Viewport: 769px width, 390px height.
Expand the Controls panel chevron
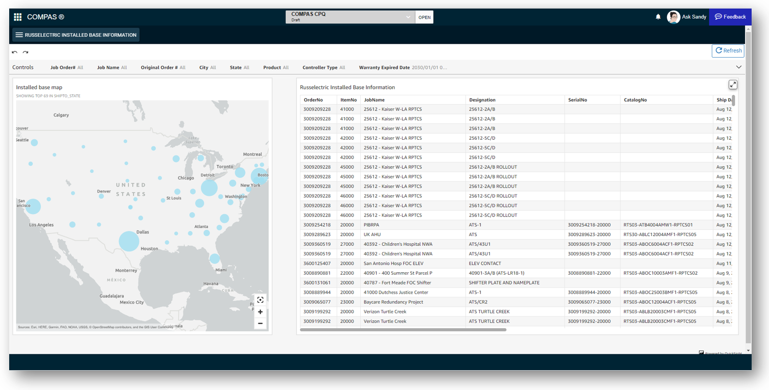(738, 67)
